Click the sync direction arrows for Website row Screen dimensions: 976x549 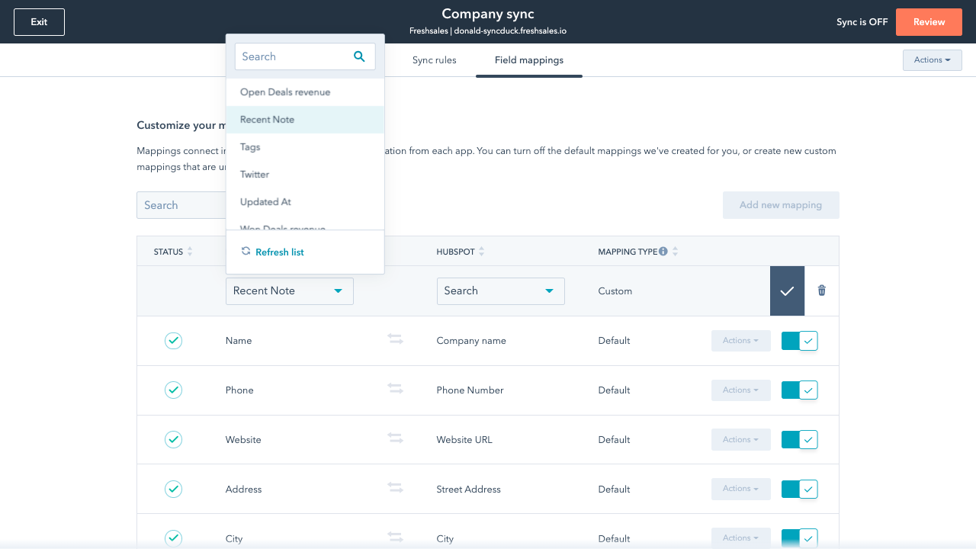(x=395, y=439)
